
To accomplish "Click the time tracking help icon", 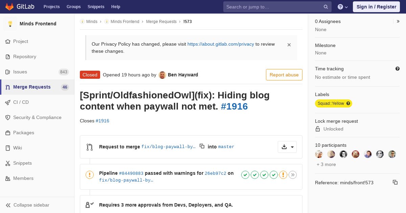I will [x=398, y=69].
